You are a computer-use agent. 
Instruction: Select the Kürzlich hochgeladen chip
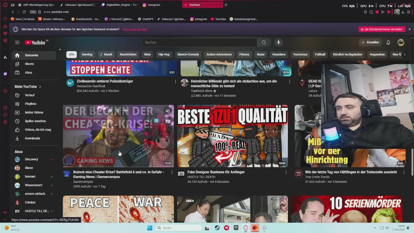click(x=347, y=54)
